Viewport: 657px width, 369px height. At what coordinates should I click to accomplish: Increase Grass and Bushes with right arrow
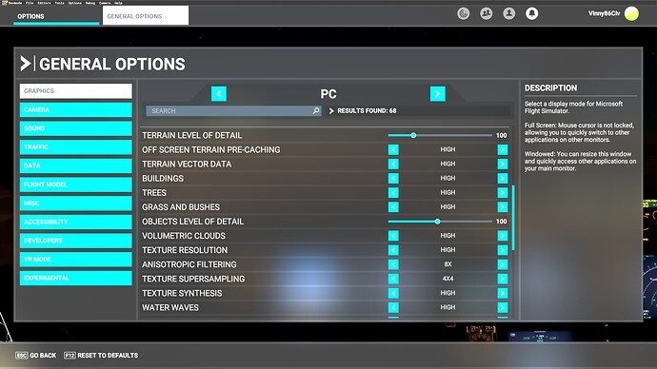(503, 207)
